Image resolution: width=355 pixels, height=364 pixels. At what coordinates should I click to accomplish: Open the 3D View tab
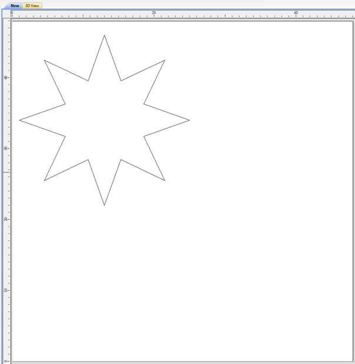coord(32,5)
